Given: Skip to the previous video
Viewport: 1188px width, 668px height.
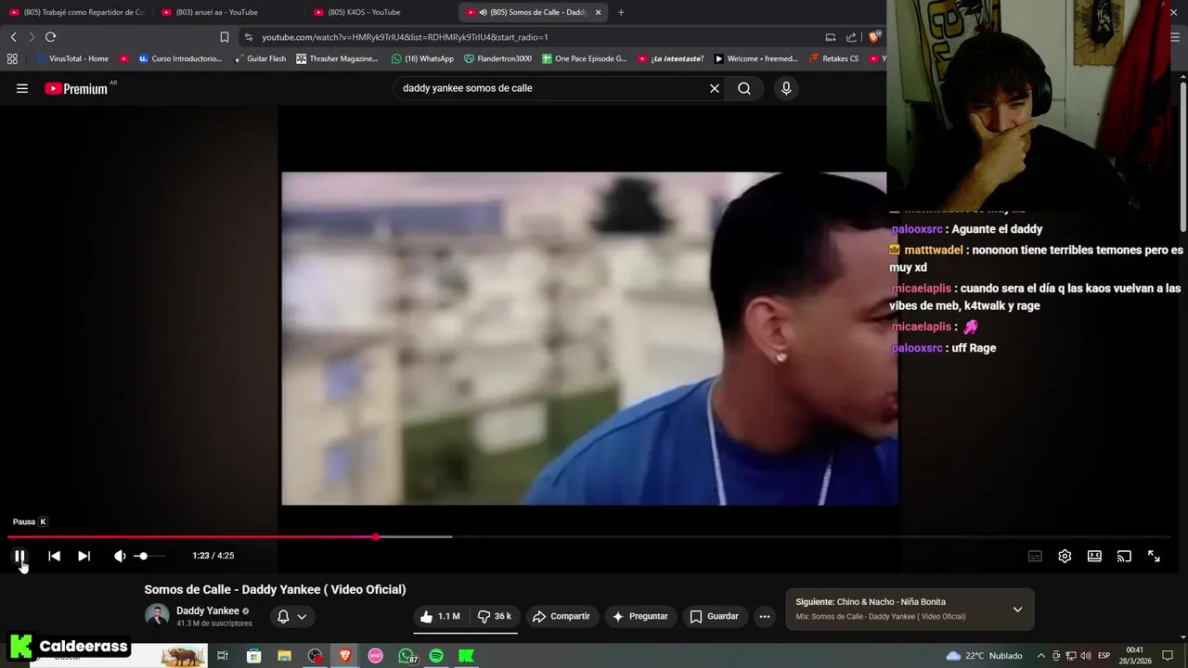Looking at the screenshot, I should click(x=54, y=556).
